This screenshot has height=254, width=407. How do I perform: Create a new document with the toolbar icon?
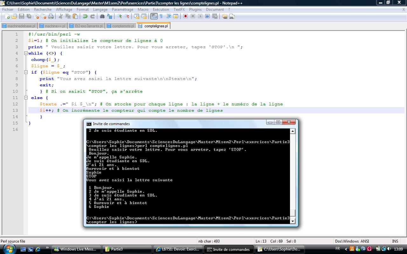7,16
